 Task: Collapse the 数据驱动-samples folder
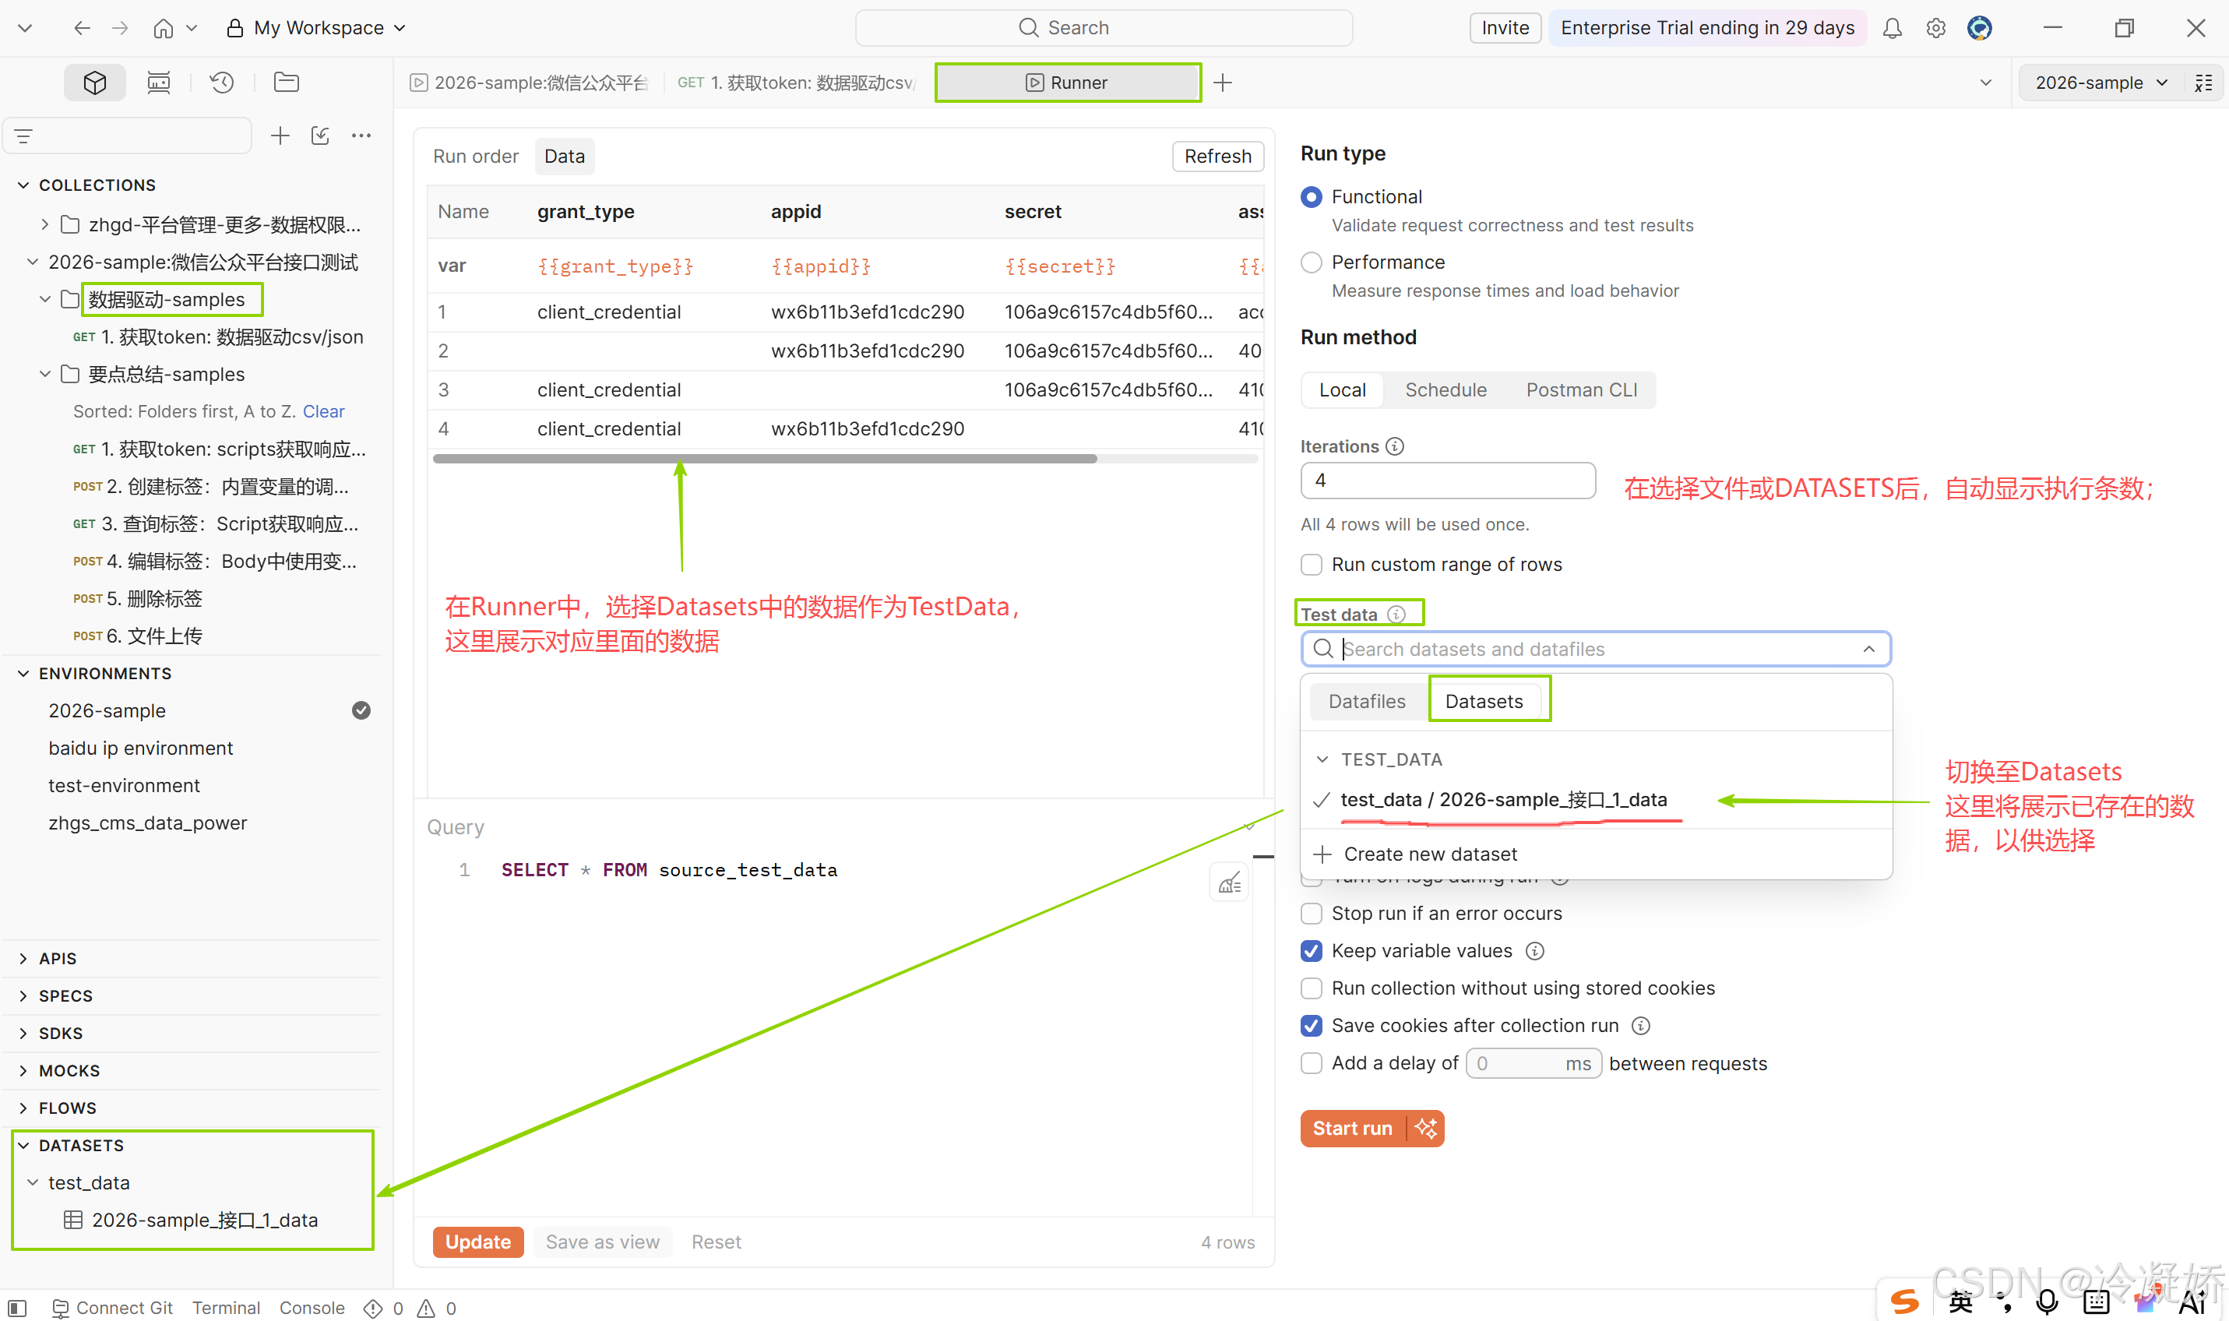(44, 300)
